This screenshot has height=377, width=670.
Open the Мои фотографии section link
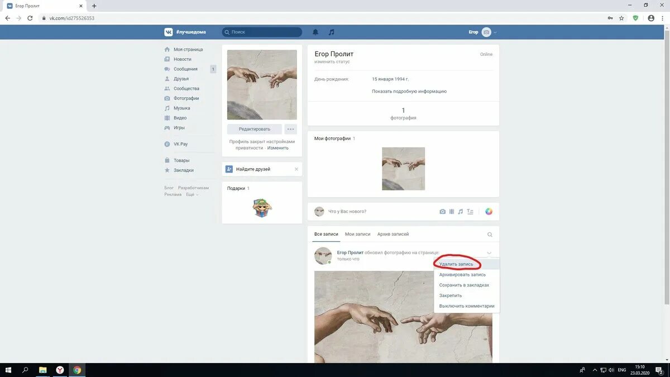pyautogui.click(x=332, y=139)
